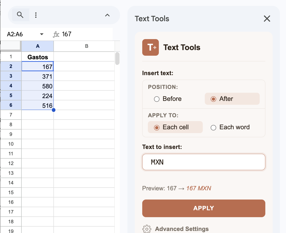Viewport: 286px width, 233px height.
Task: Collapse the toolbar with the chevron
Action: pos(107,15)
